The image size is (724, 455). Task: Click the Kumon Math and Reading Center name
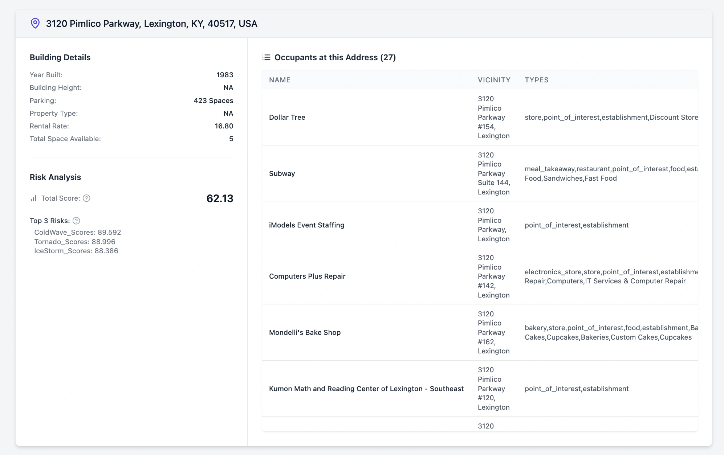tap(366, 389)
